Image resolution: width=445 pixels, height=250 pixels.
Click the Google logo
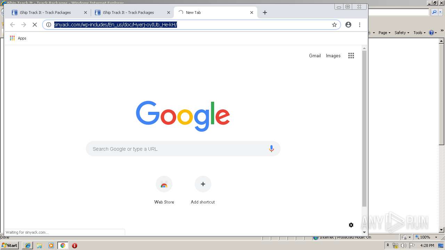[183, 116]
